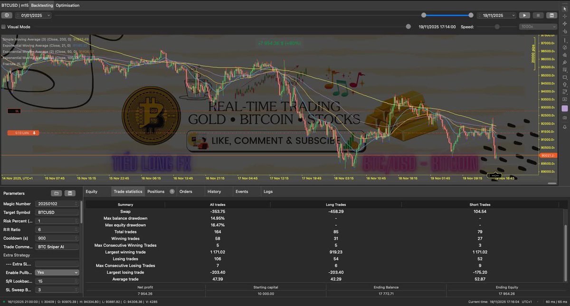Viewport: 570px width, 306px height.
Task: Take a chart snapshot with camera icon
Action: 564,117
